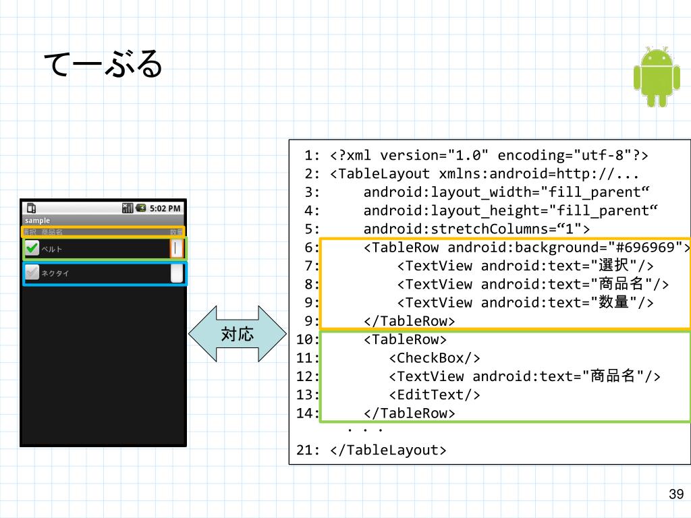Click the TextView line with text 選択

[x=525, y=266]
